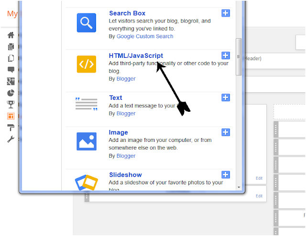Add the HTML/JavaScript gadget with plus button
The height and width of the screenshot is (236, 306).
226,55
